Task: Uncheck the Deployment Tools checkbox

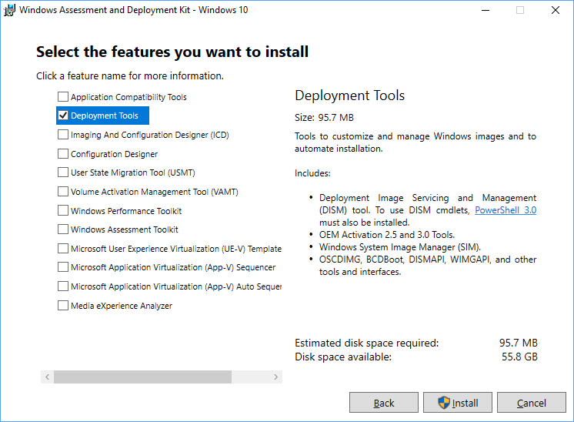Action: pyautogui.click(x=63, y=116)
